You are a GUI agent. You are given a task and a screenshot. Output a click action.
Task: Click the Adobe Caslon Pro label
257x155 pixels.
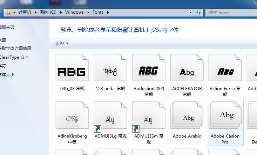click(225, 139)
